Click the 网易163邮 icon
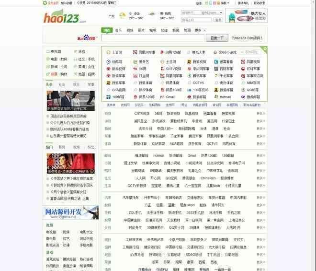Screen dimensions: 316x271 162,90
